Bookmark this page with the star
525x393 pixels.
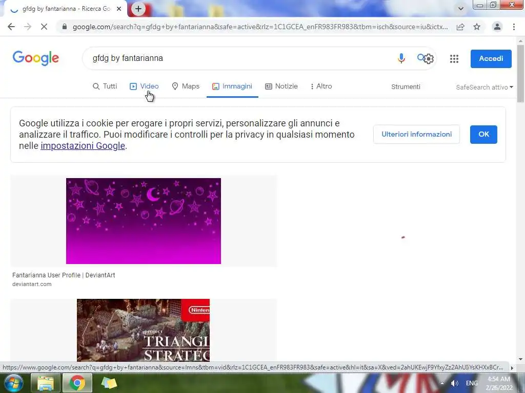[477, 27]
